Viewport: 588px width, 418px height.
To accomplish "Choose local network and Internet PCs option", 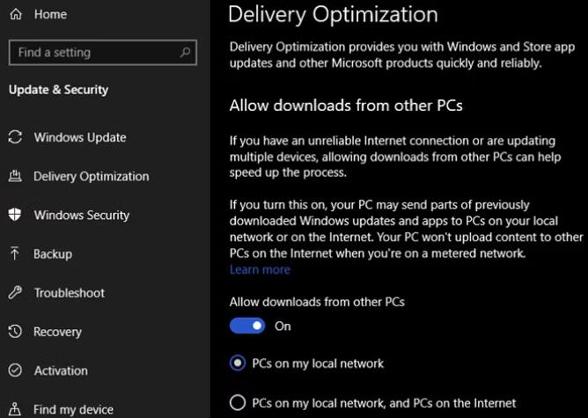I will 238,403.
